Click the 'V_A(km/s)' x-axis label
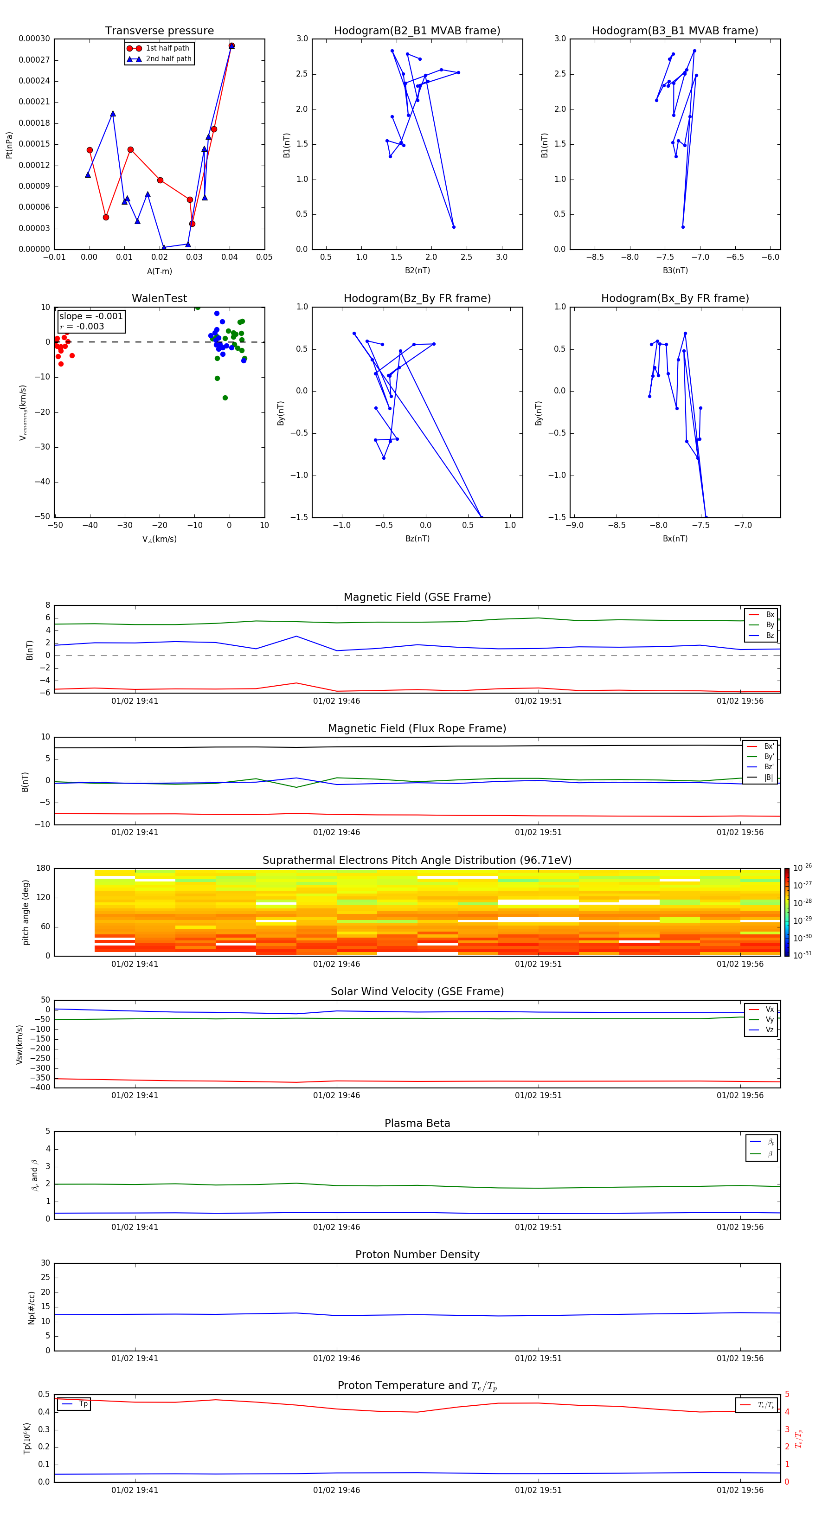Screen dimensions: 835x1531 pos(159,539)
